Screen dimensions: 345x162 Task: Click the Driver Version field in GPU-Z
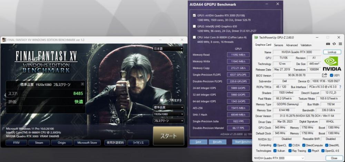pyautogui.click(x=307, y=116)
